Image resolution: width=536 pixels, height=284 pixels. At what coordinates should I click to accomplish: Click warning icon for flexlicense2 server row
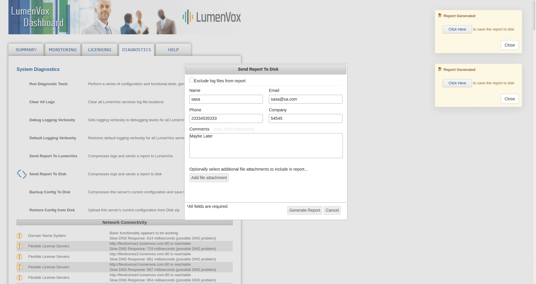tap(19, 257)
